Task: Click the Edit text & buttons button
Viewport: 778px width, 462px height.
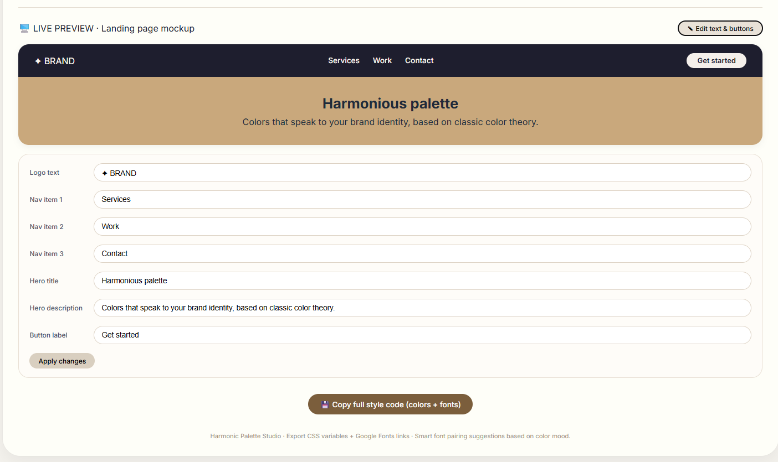Action: coord(720,28)
